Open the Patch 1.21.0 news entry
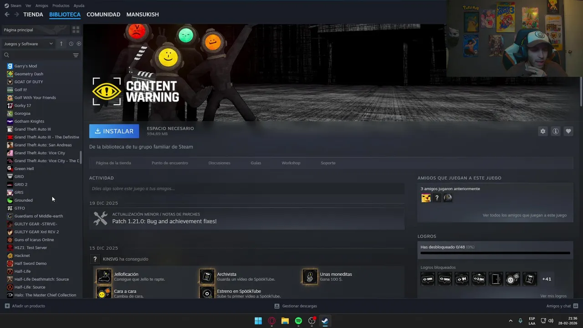Viewport: 583px width, 328px height. (x=247, y=219)
